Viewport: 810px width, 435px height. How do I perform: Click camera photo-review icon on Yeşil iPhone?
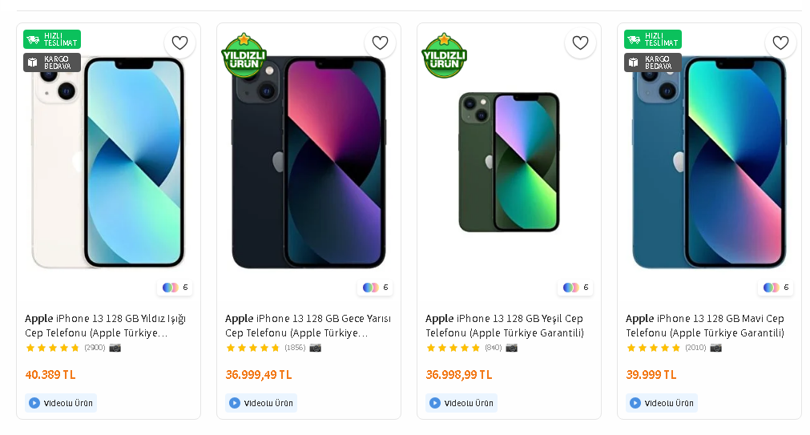[x=511, y=348]
